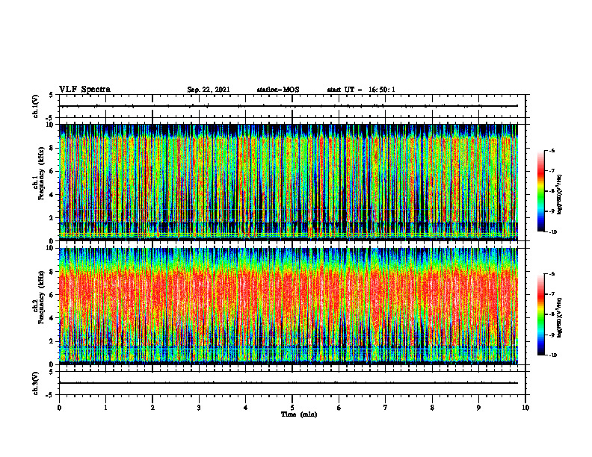This screenshot has height=457, width=592.
Task: Click the "5" tick on ch.3(V) axis
Action: tap(52, 372)
